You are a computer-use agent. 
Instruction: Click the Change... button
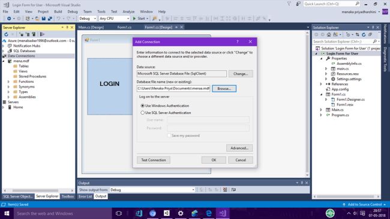click(x=241, y=74)
